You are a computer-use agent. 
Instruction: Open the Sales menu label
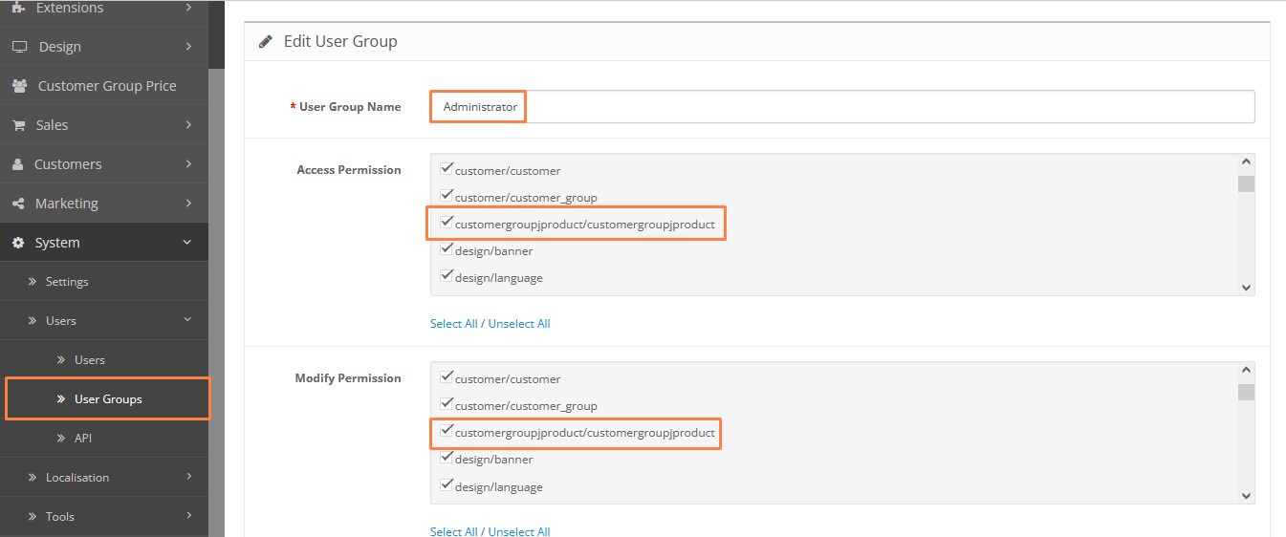pos(52,125)
